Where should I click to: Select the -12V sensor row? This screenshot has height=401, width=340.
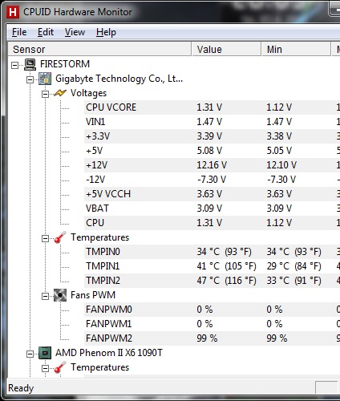(x=212, y=180)
